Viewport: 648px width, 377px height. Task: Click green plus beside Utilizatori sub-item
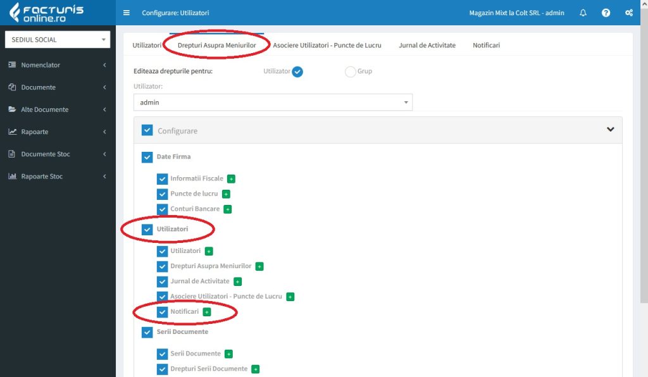[209, 251]
